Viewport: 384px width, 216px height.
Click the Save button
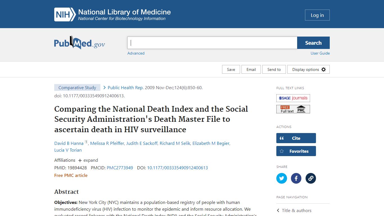231,69
